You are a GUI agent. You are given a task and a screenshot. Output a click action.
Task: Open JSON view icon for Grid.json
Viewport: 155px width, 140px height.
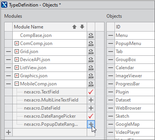click(91, 52)
